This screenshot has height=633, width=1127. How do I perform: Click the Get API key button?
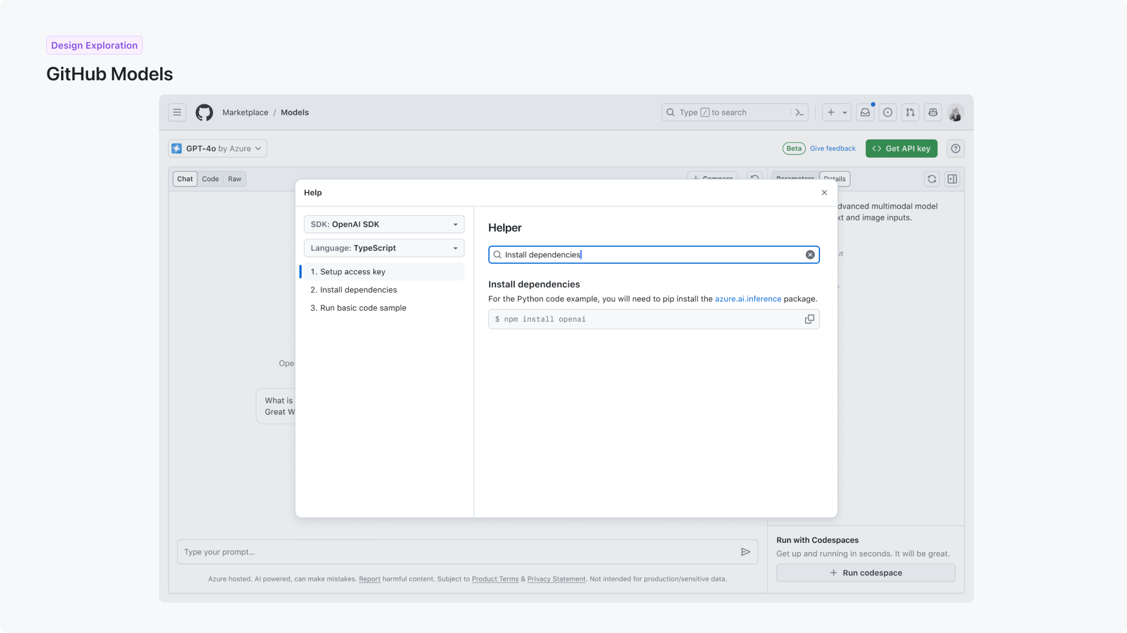coord(901,148)
